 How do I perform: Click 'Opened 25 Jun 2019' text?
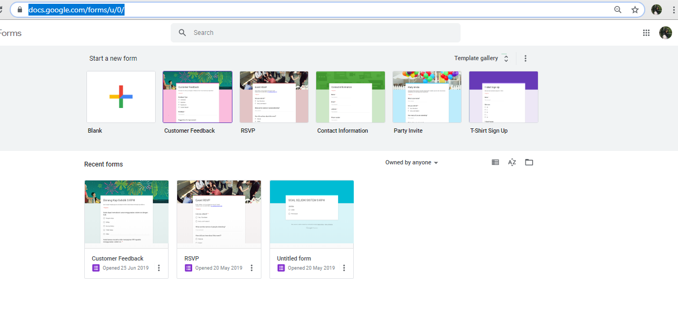tap(126, 268)
